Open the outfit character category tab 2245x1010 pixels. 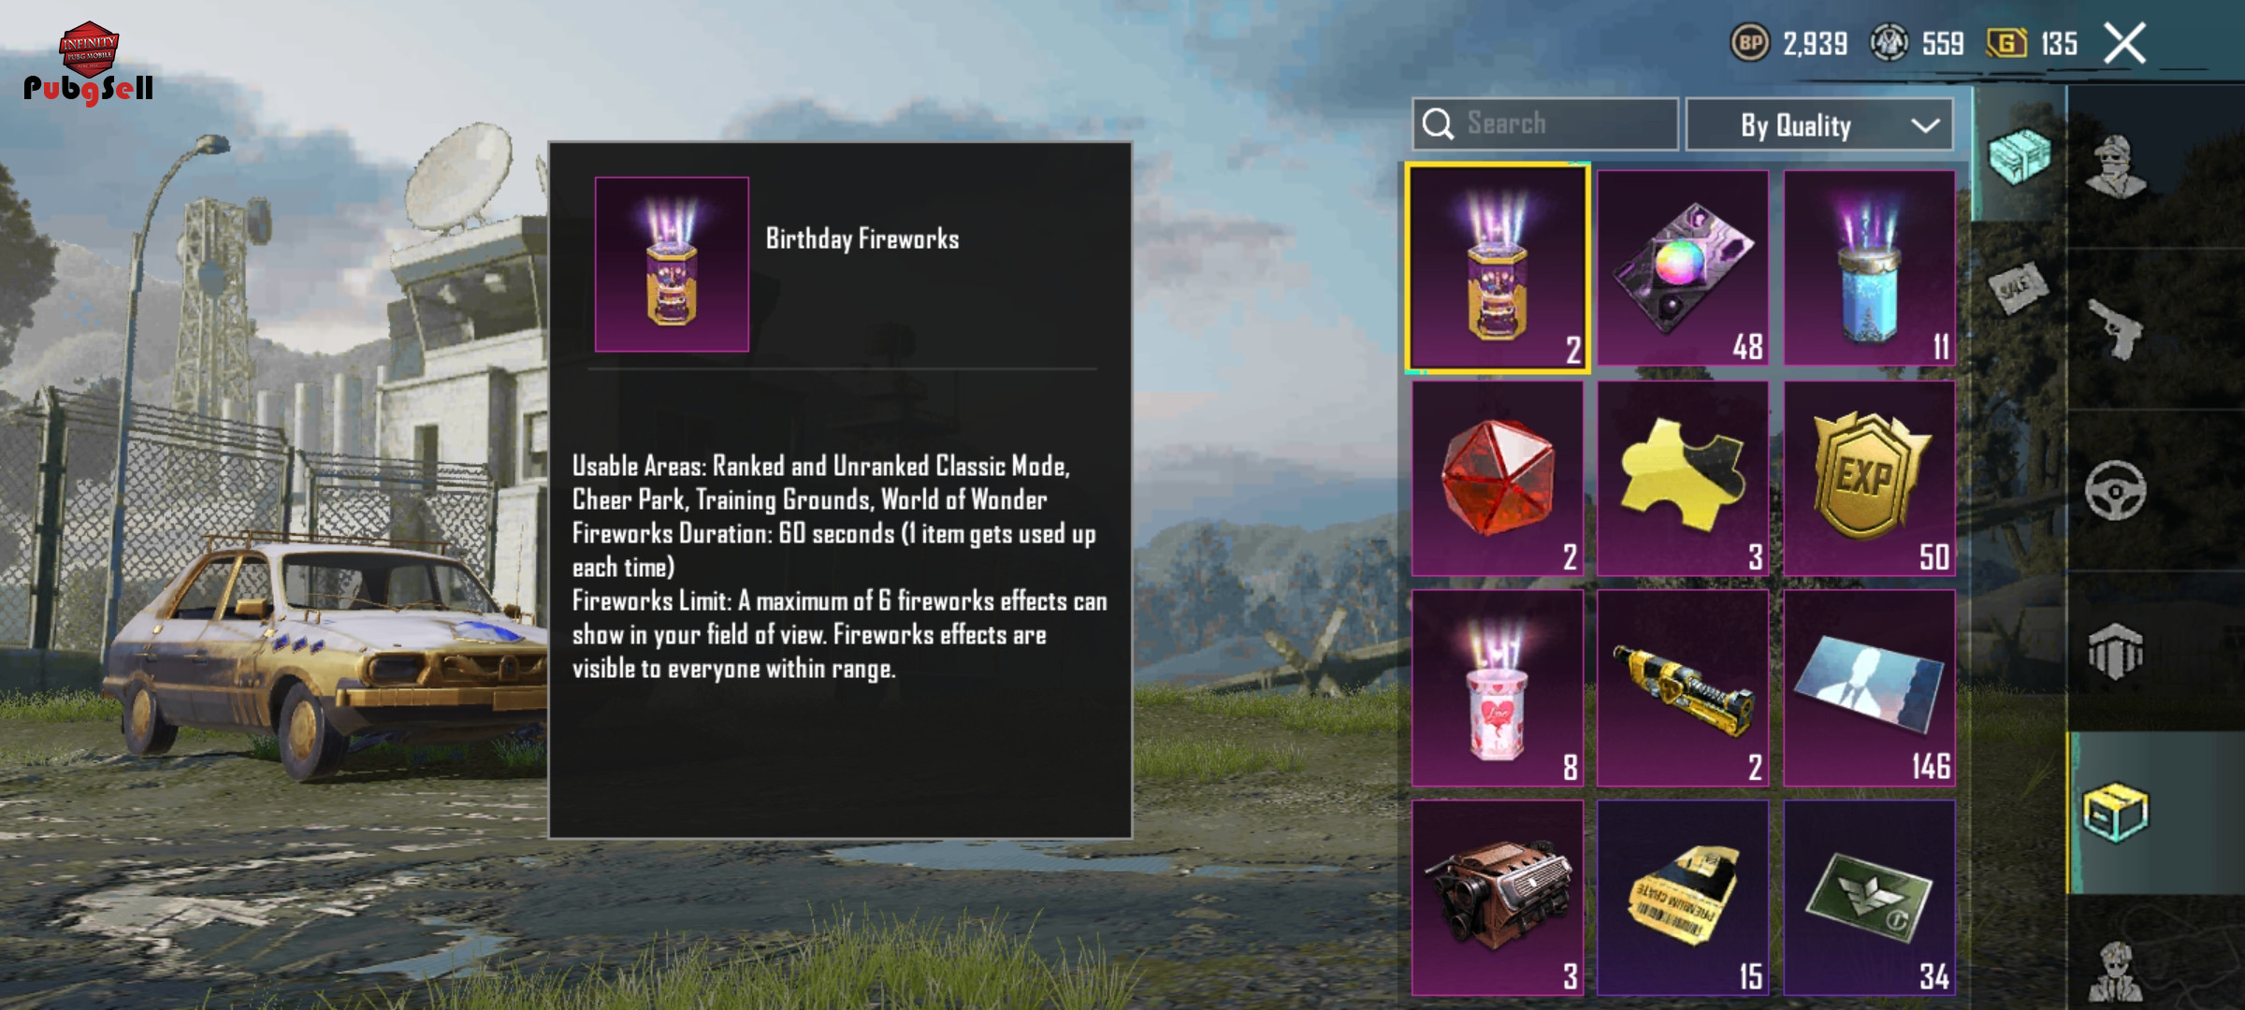2117,166
